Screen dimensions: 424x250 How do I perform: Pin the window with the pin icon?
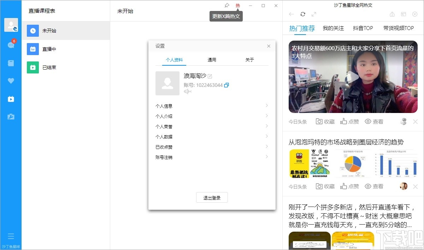[x=226, y=5]
